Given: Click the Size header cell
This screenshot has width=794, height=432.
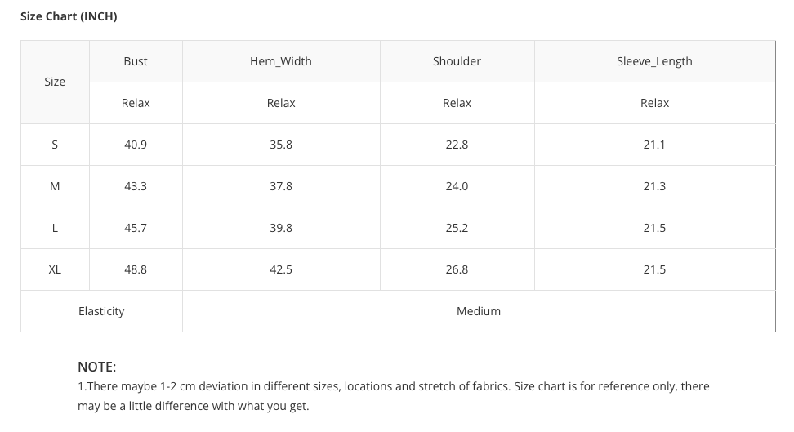Looking at the screenshot, I should (55, 82).
